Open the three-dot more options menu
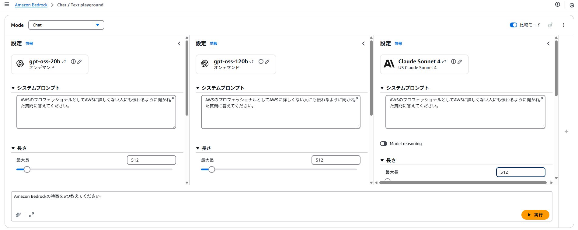578x230 pixels. 563,25
